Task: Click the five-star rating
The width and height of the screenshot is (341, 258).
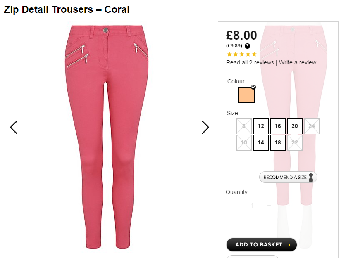Action: tap(242, 54)
